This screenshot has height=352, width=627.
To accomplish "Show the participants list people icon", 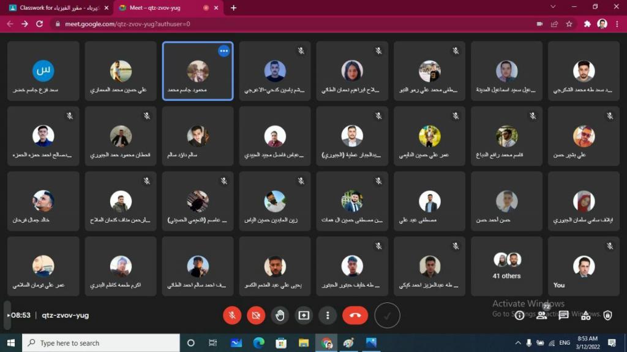I will click(541, 316).
